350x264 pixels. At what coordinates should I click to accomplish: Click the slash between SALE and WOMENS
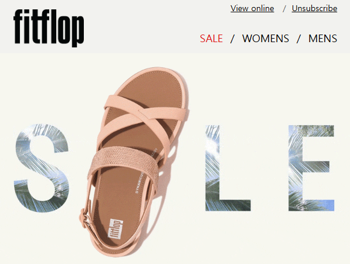232,39
